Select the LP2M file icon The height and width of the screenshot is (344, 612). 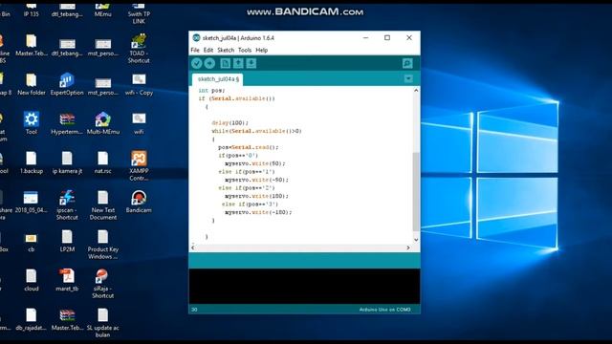(x=67, y=241)
